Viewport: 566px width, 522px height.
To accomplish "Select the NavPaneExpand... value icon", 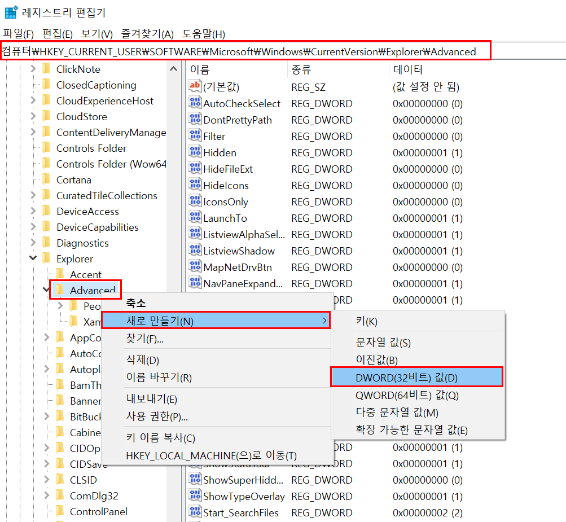I will click(x=195, y=283).
